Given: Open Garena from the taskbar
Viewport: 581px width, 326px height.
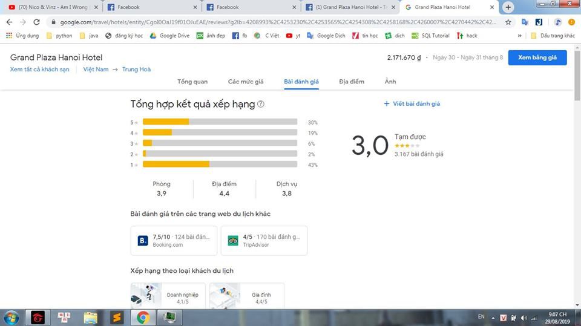Looking at the screenshot, I should [x=38, y=318].
